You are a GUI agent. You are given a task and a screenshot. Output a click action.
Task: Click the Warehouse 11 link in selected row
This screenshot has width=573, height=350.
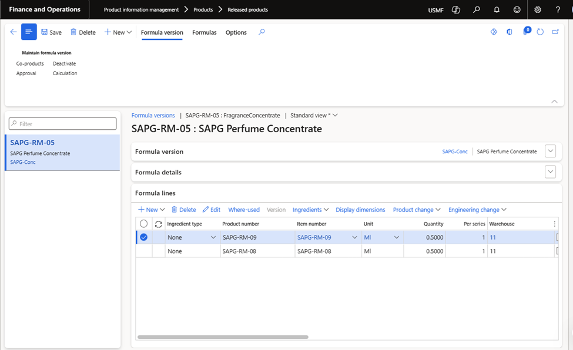[x=492, y=237]
